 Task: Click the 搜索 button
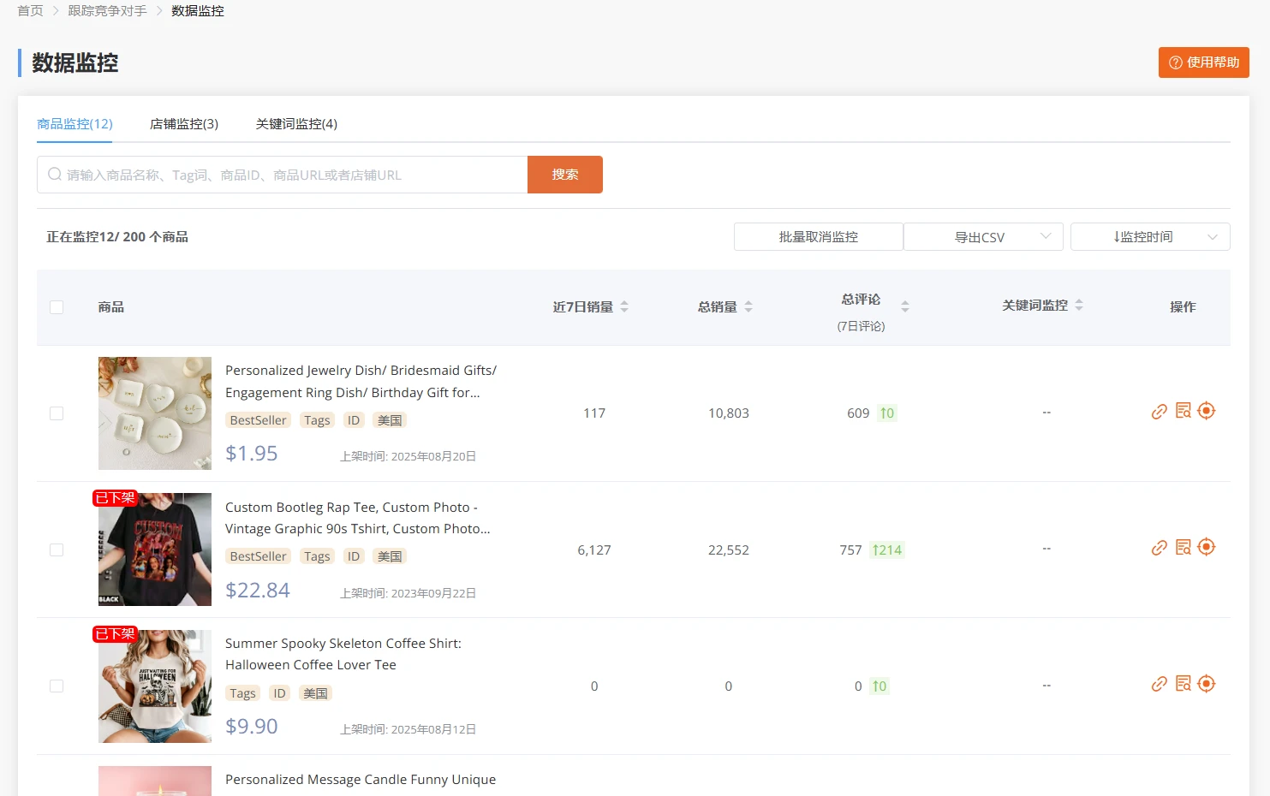click(565, 175)
